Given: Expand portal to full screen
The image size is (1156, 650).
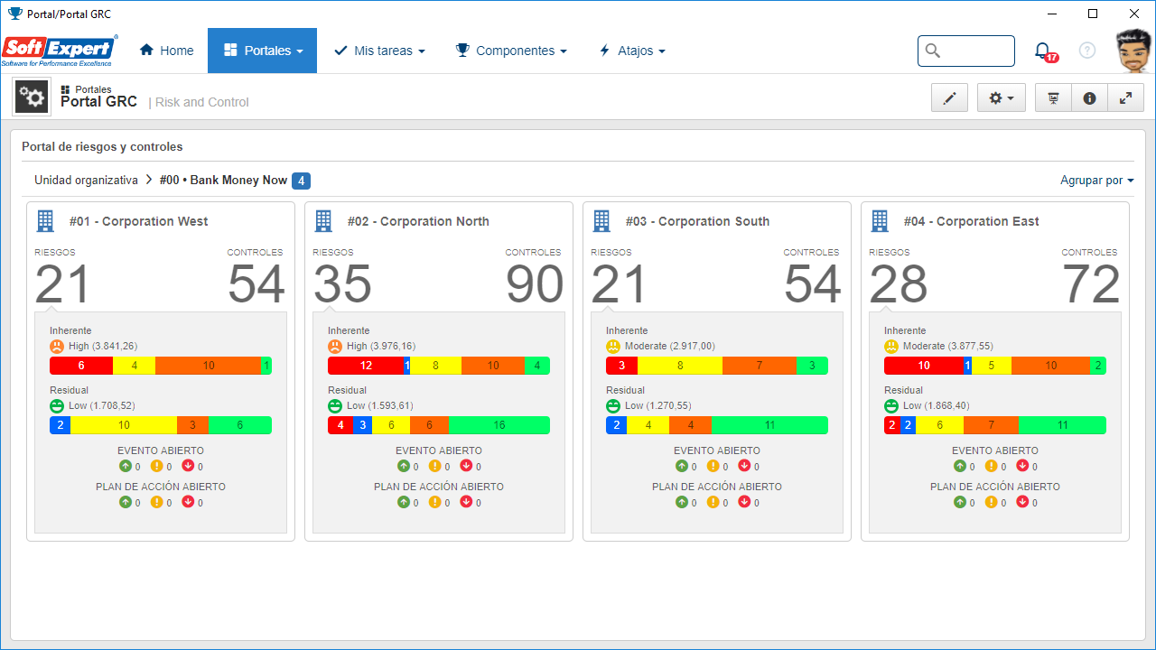Looking at the screenshot, I should coord(1125,97).
